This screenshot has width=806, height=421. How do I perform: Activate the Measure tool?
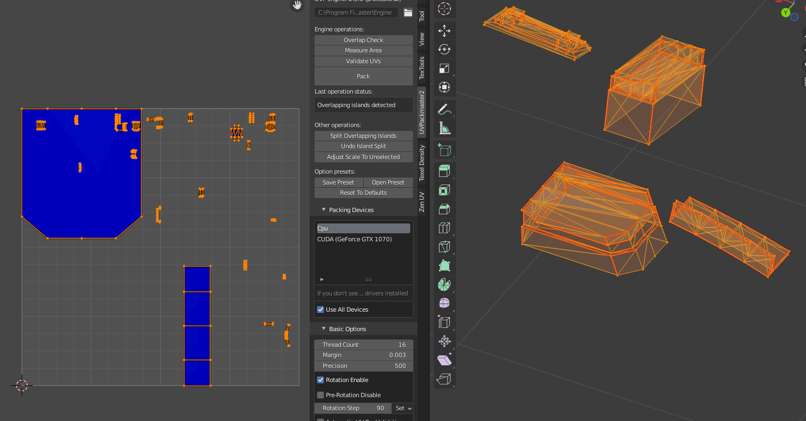point(444,128)
